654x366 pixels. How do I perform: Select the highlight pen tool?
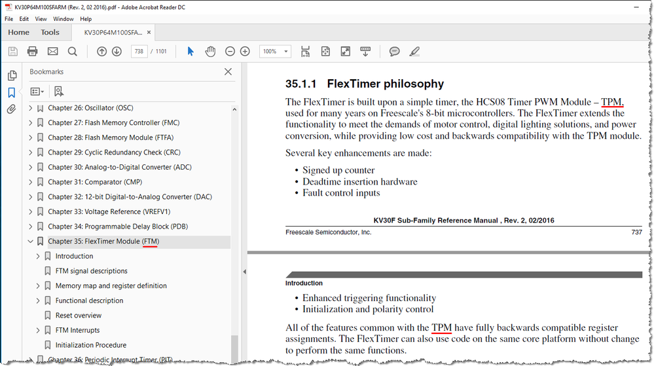414,51
